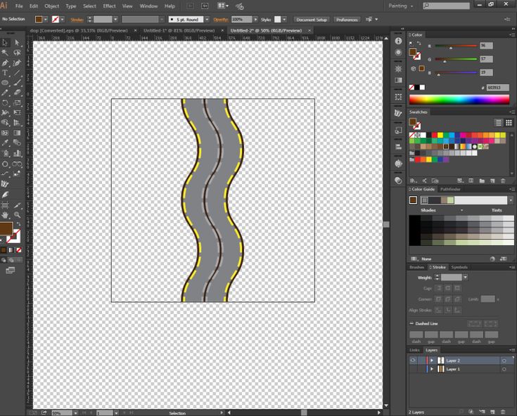Click the Hand tool
This screenshot has width=517, height=416.
(5, 214)
